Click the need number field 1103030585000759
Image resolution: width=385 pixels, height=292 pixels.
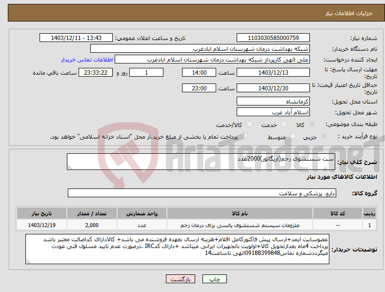pyautogui.click(x=273, y=38)
